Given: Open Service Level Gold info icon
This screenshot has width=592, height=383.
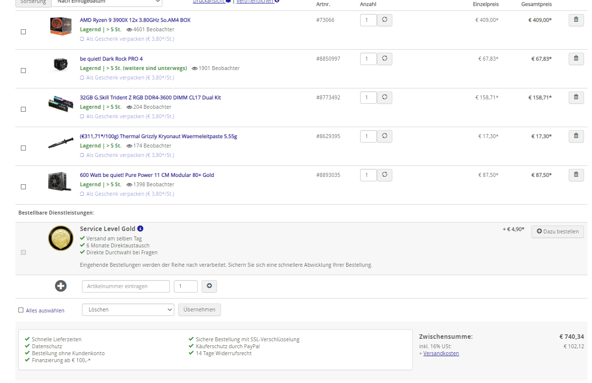Looking at the screenshot, I should click(x=140, y=229).
